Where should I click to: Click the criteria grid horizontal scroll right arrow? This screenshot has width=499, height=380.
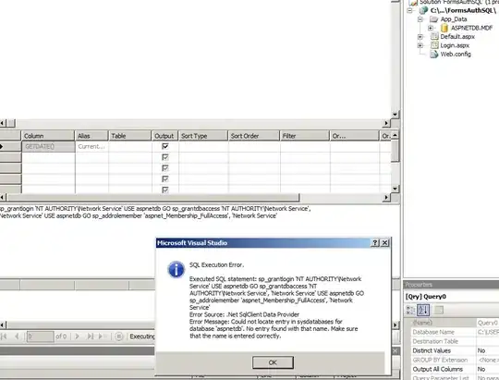386,198
